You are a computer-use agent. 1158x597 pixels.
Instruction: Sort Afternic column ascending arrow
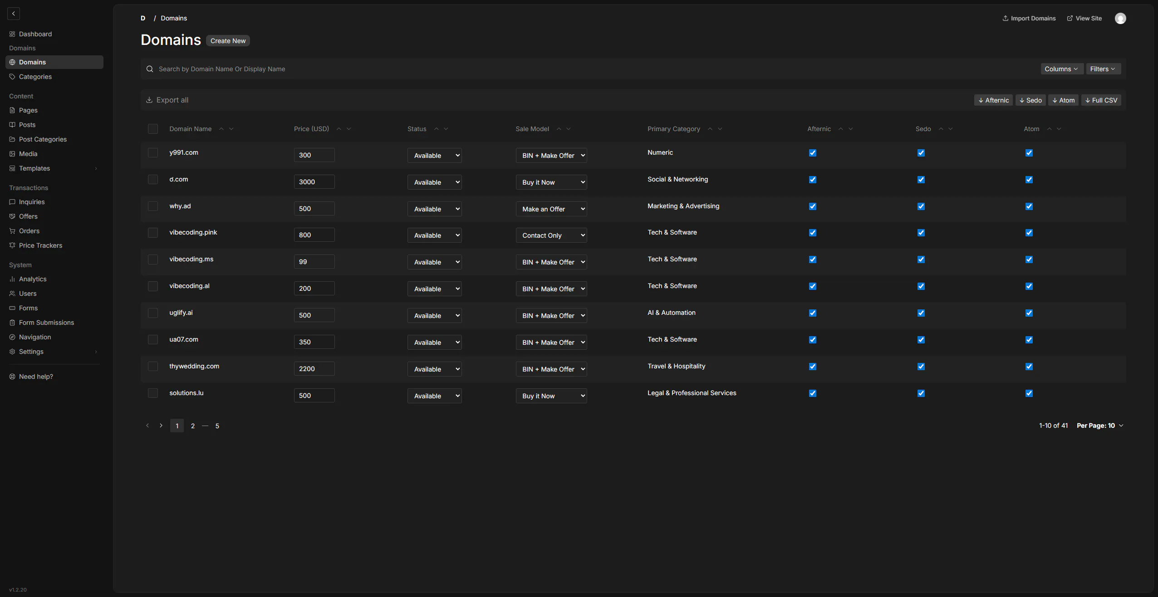[x=841, y=129]
